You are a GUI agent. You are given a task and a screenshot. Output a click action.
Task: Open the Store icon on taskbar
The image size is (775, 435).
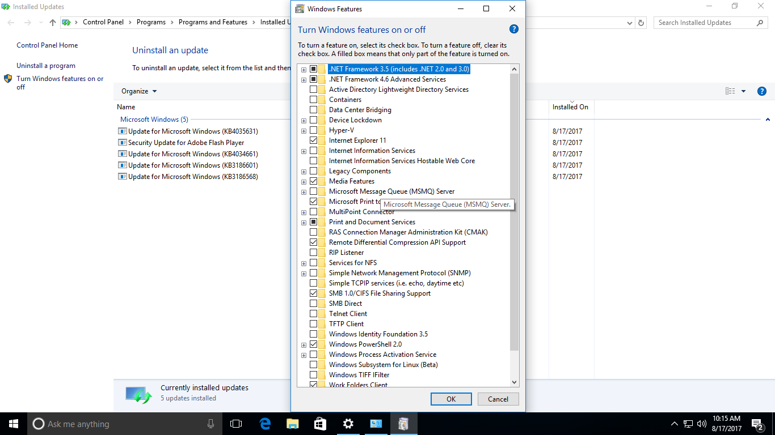(x=321, y=424)
